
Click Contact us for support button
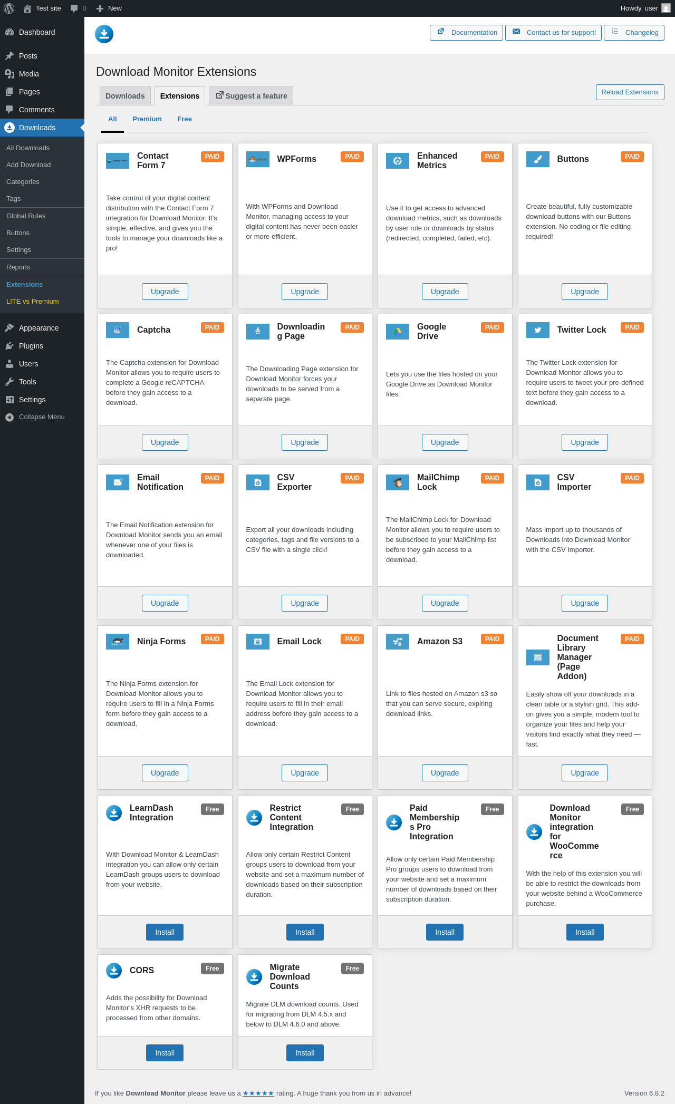[x=553, y=33]
